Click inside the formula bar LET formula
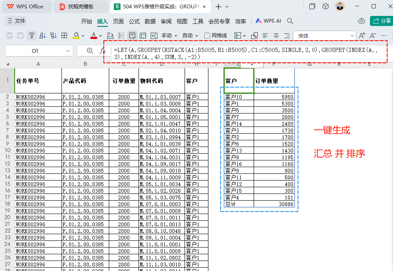The image size is (393, 271). tap(246, 53)
